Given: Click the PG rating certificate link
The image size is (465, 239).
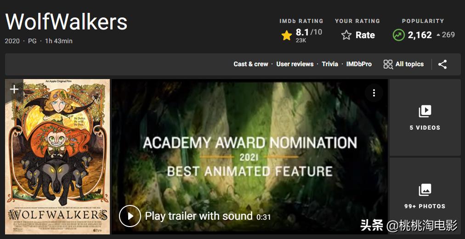Looking at the screenshot, I should coord(32,41).
